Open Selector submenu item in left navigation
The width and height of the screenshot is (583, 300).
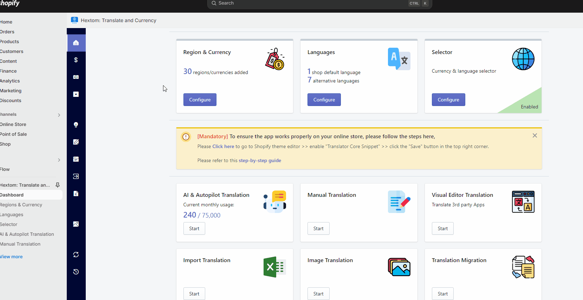pyautogui.click(x=9, y=224)
